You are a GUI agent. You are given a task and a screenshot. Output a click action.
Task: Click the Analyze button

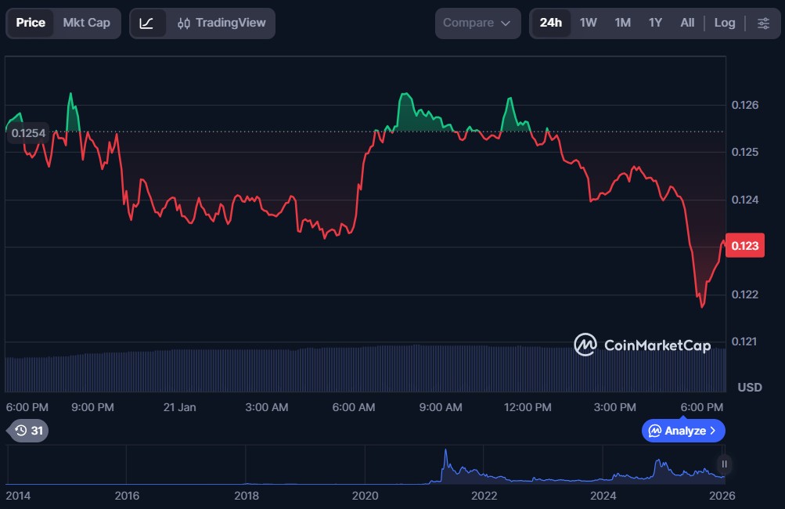pos(677,431)
